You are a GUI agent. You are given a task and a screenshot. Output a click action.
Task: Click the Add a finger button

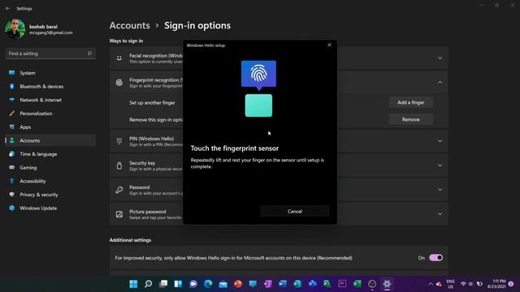click(411, 103)
